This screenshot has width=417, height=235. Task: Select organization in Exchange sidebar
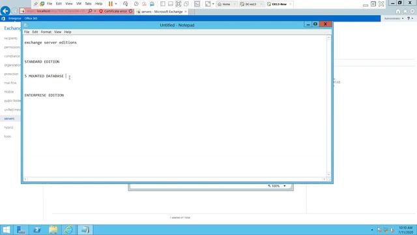(12, 65)
